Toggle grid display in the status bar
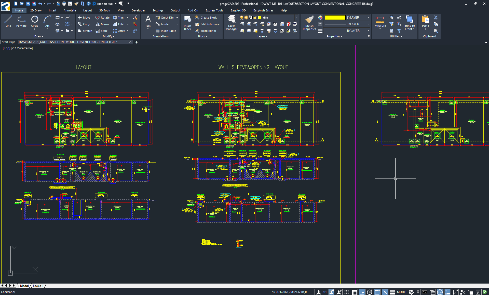The width and height of the screenshot is (489, 295). tap(354, 292)
